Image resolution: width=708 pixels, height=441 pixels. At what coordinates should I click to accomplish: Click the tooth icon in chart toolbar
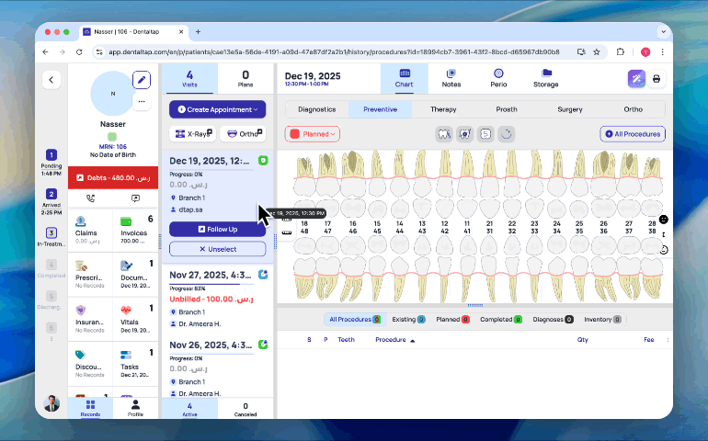443,134
